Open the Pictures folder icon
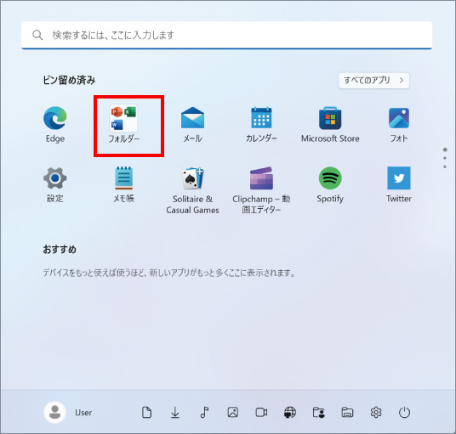Image resolution: width=456 pixels, height=434 pixels. (232, 412)
